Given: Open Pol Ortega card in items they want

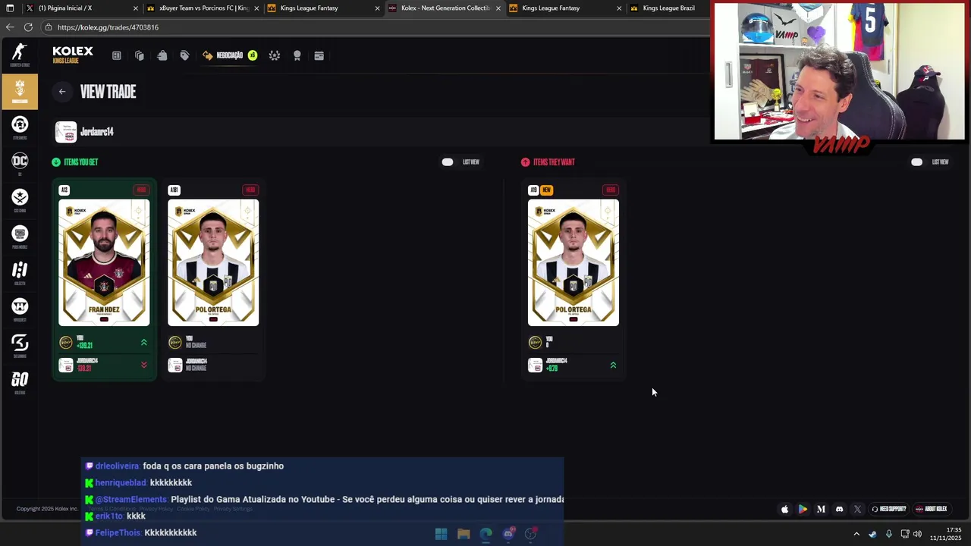Looking at the screenshot, I should (573, 262).
